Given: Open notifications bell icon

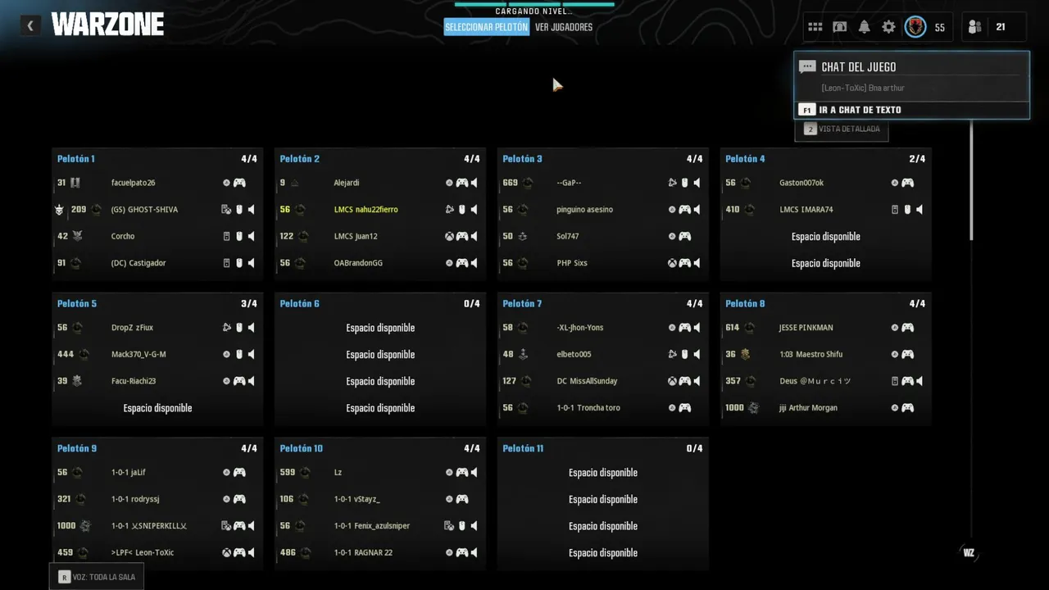Looking at the screenshot, I should [865, 27].
